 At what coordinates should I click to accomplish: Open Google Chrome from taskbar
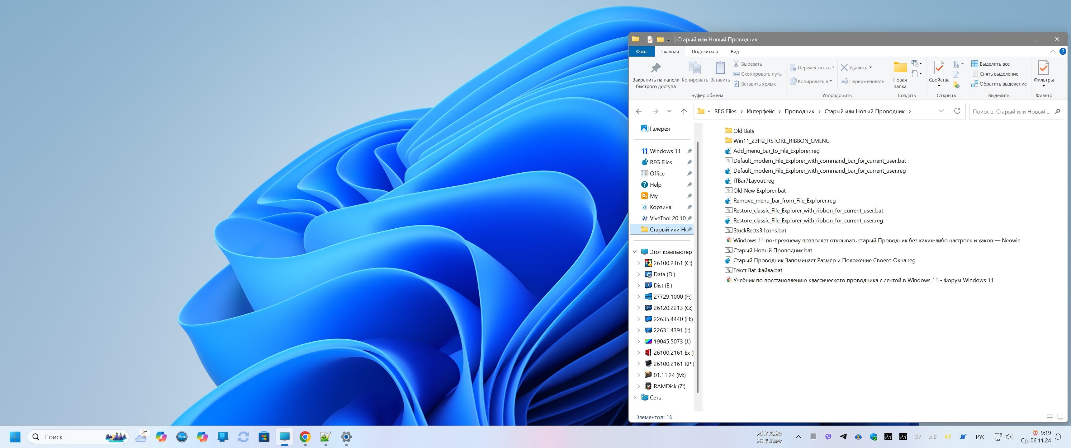pyautogui.click(x=305, y=437)
